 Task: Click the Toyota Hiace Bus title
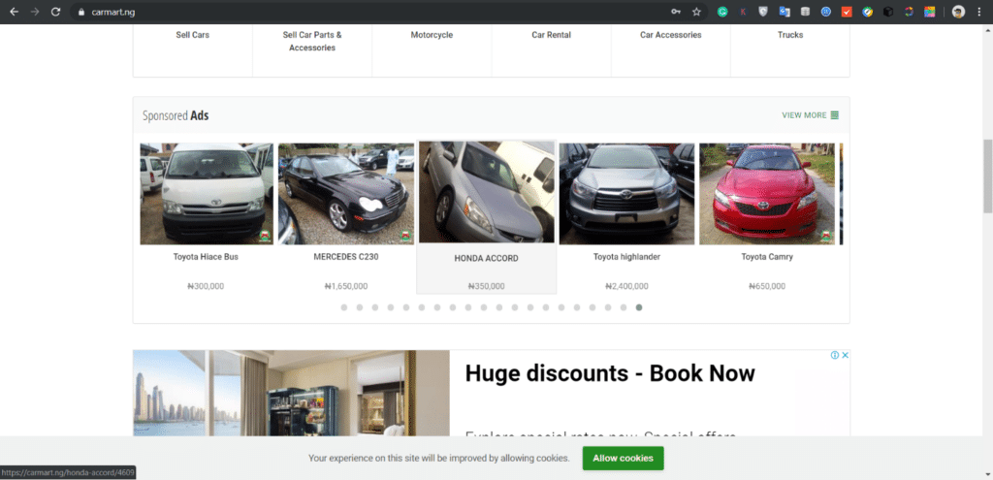pos(206,257)
